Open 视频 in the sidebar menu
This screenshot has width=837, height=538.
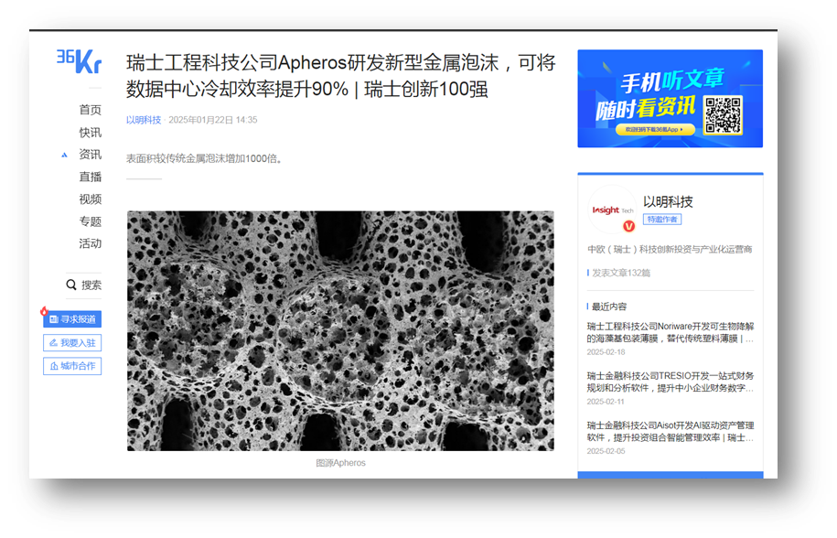coord(91,199)
